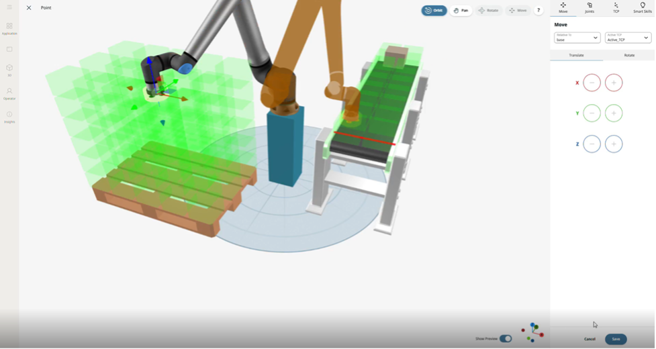Open the help question mark button
The image size is (656, 349).
pyautogui.click(x=538, y=11)
